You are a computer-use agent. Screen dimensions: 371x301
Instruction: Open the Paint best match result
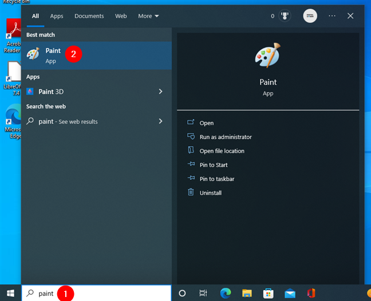96,55
